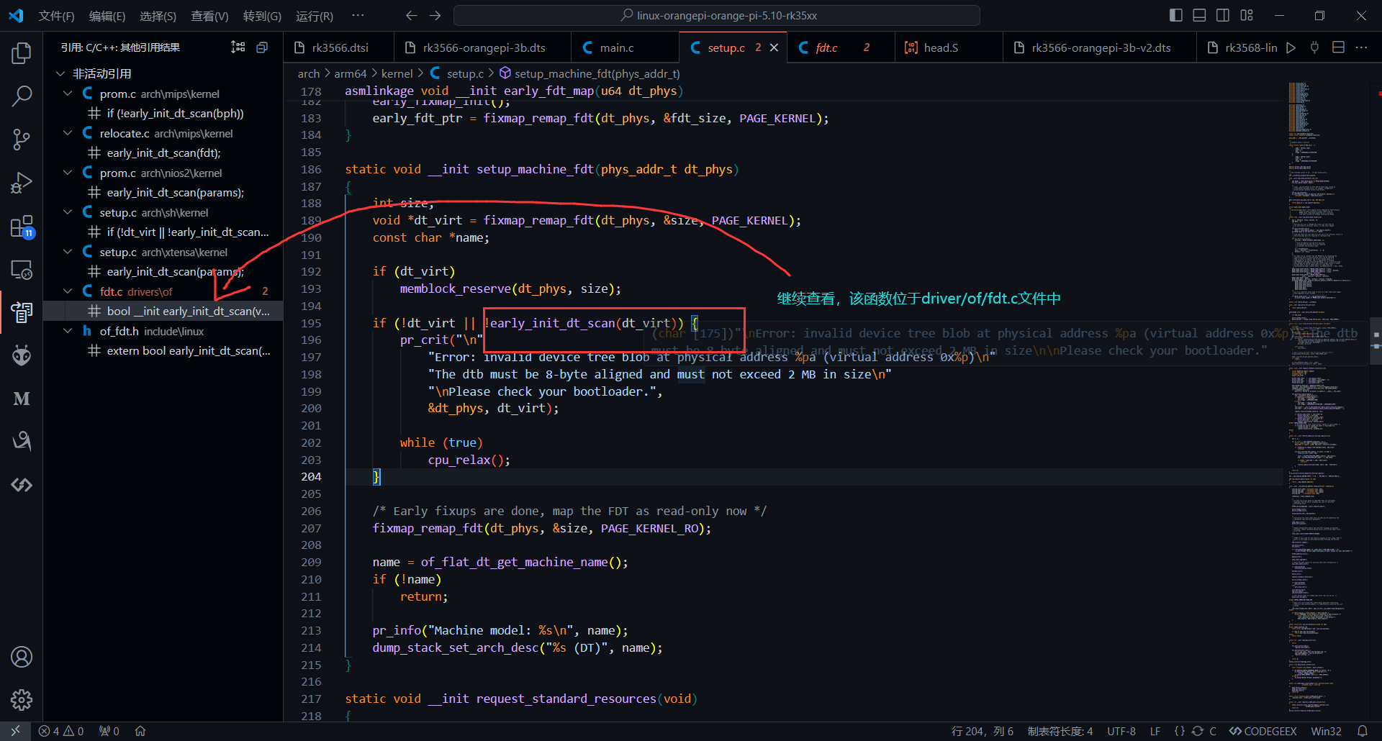1382x741 pixels.
Task: Toggle the bottom panel visibility
Action: [1199, 15]
